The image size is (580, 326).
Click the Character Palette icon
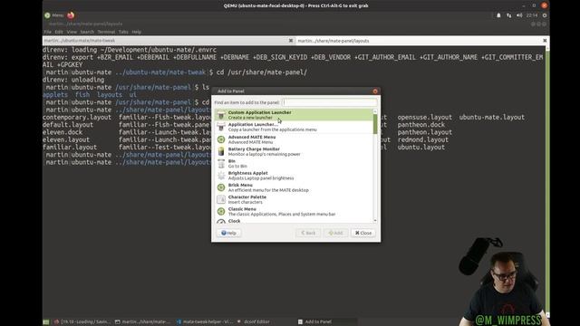click(221, 199)
